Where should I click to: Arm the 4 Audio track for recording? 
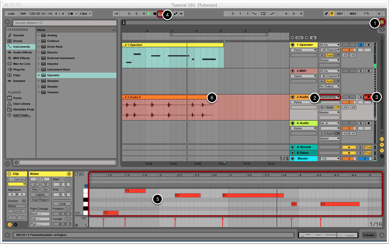[x=368, y=123]
